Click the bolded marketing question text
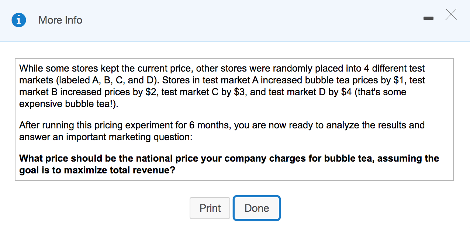This screenshot has height=228, width=470. pos(229,164)
